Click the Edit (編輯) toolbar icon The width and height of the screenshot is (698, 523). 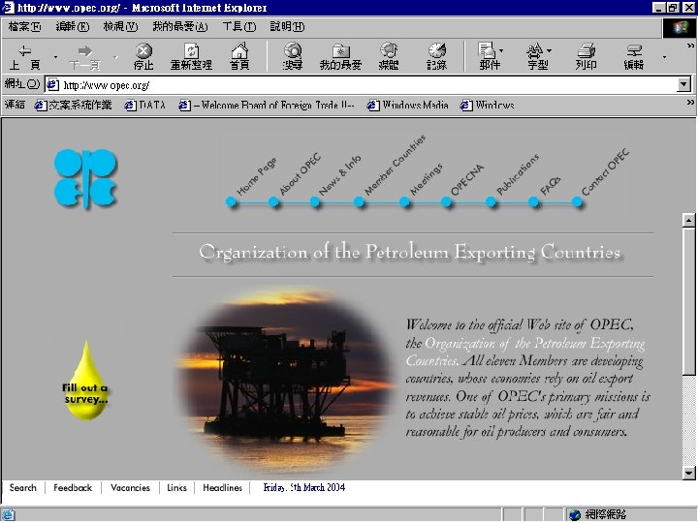pos(634,50)
